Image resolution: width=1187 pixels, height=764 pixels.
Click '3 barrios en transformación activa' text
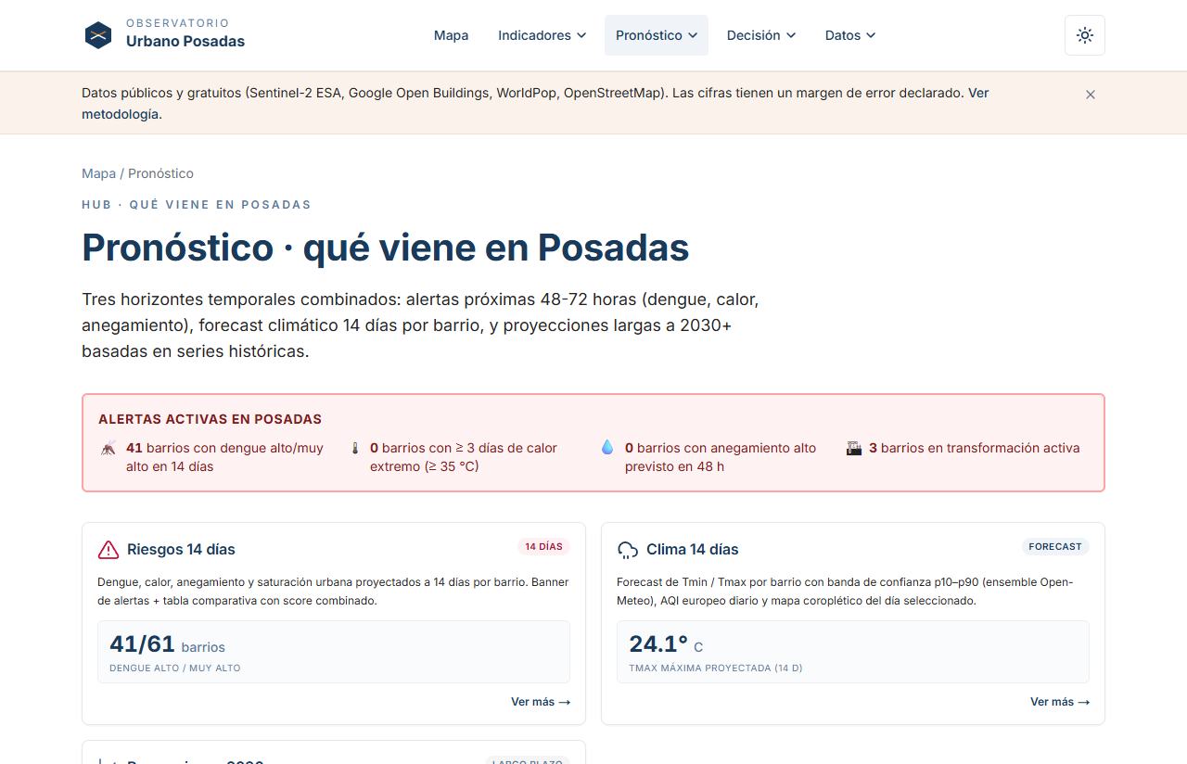974,448
